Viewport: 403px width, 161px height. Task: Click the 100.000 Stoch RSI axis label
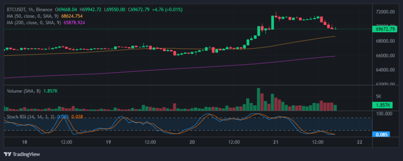tap(385, 113)
